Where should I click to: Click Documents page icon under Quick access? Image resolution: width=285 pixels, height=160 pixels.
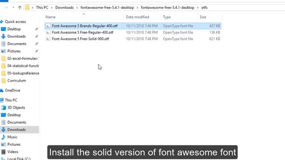(4, 44)
